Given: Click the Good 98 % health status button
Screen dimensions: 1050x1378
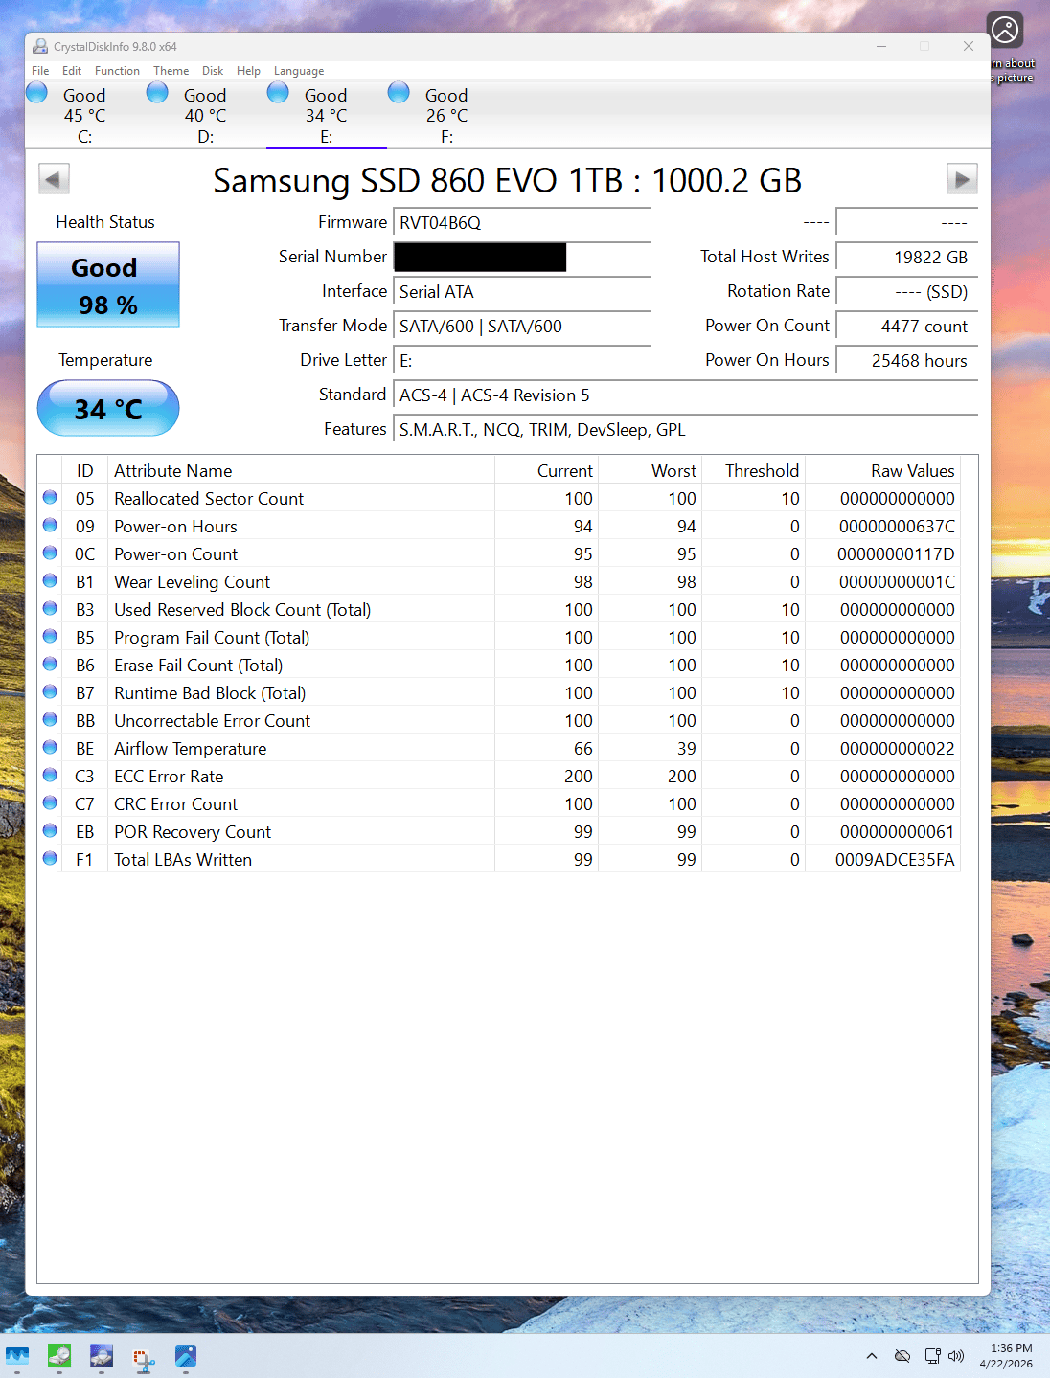Looking at the screenshot, I should pos(108,284).
